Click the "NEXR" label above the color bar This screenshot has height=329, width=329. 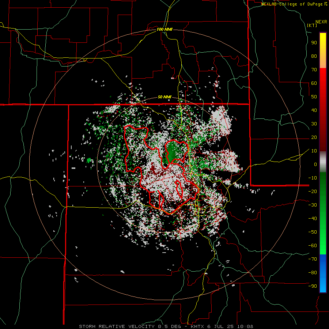tap(321, 22)
